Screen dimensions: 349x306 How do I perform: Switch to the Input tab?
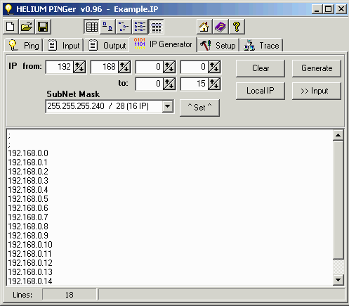[x=64, y=45]
